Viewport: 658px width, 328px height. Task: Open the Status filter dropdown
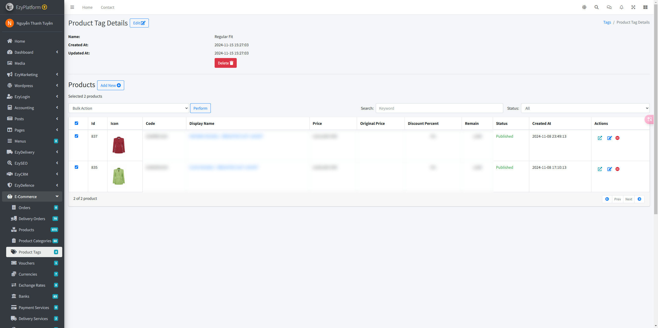pos(585,108)
